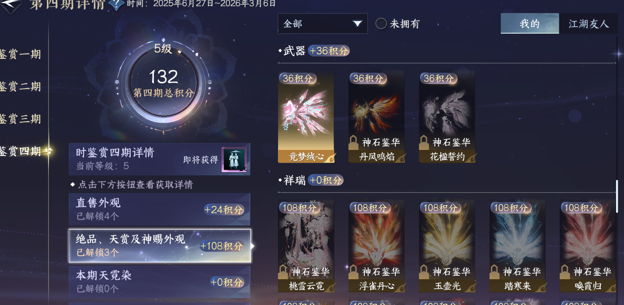Open the 唤霞归 mount card
This screenshot has width=624, height=305.
click(588, 246)
